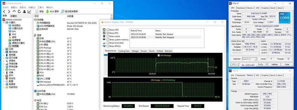Enable the Stress CPU checkbox
The height and width of the screenshot is (110, 297).
108,30
